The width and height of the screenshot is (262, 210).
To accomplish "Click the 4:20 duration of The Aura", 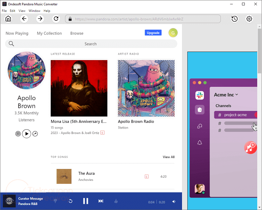I will (163, 176).
